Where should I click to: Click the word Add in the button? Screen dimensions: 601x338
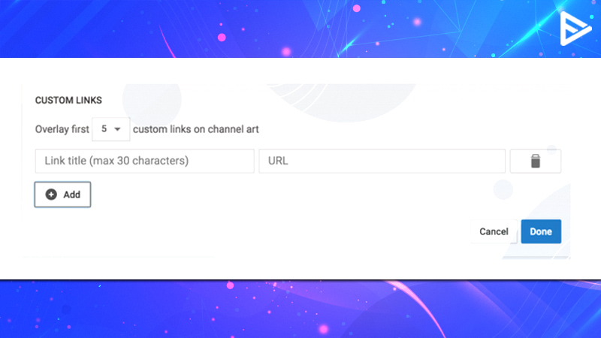click(x=71, y=195)
